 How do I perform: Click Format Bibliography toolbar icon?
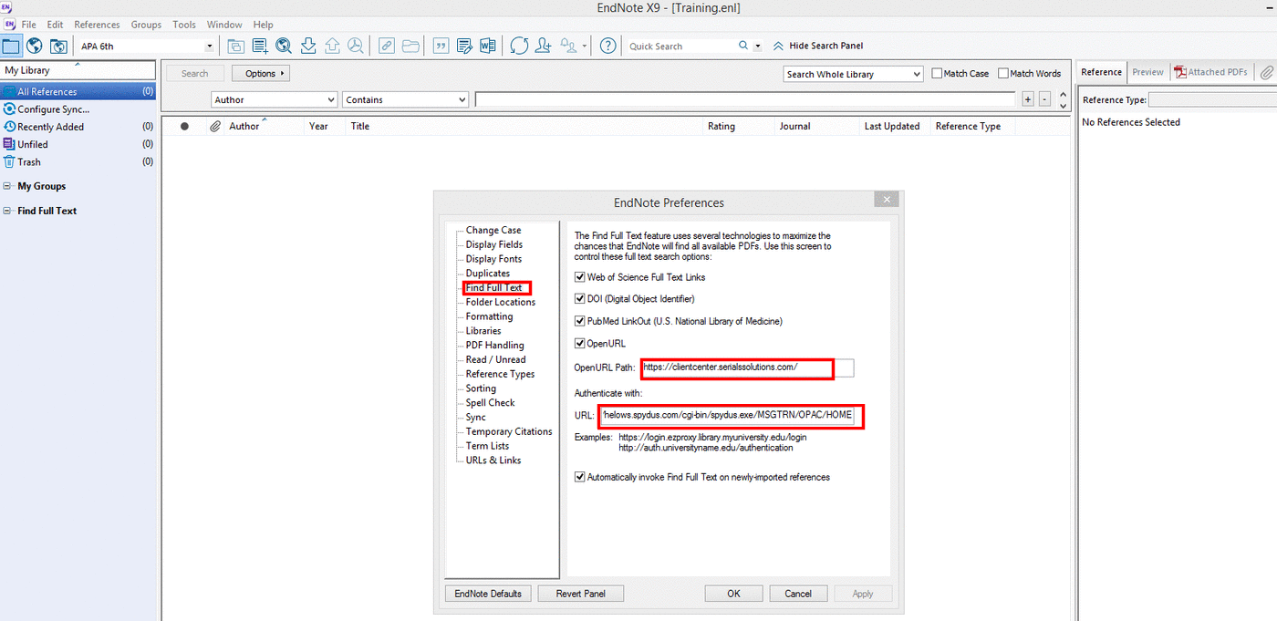tap(464, 46)
